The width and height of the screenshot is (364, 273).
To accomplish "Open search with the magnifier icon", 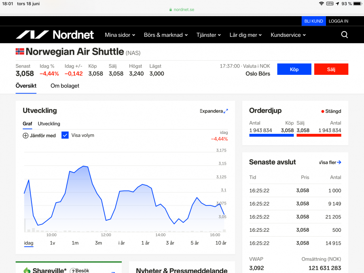I will point(344,35).
